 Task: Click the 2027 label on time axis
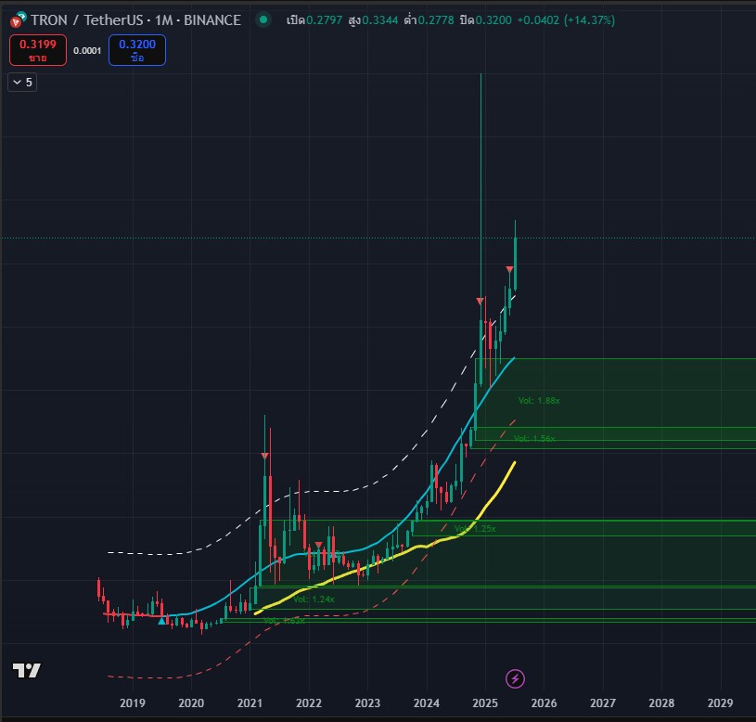click(x=603, y=703)
